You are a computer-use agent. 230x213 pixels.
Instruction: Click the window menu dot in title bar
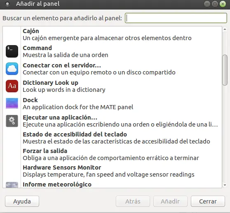point(7,4)
